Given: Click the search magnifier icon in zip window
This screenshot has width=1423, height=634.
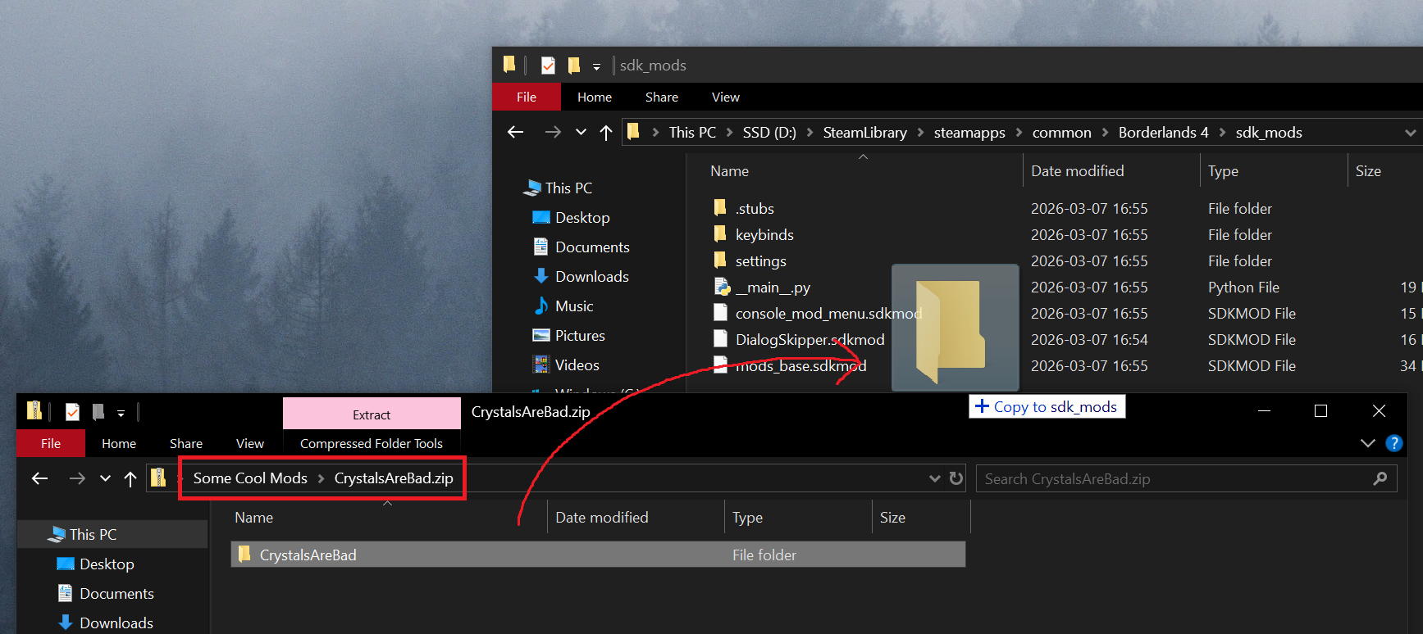Looking at the screenshot, I should [1380, 478].
